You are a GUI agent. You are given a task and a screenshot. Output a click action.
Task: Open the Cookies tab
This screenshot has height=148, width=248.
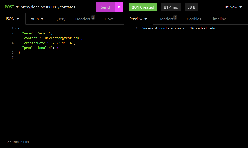point(194,19)
